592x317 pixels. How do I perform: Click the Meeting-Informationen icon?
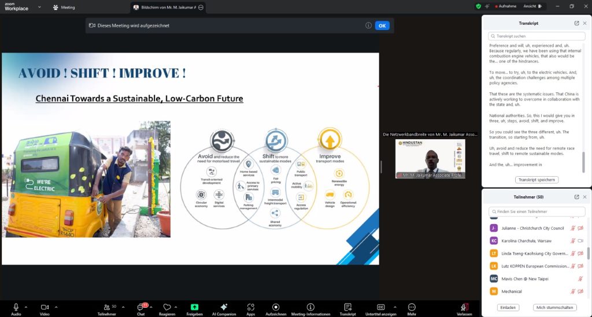tap(310, 307)
